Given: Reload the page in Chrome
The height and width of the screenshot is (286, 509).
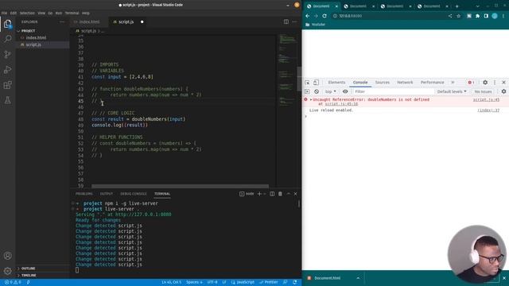Looking at the screenshot, I should click(324, 16).
